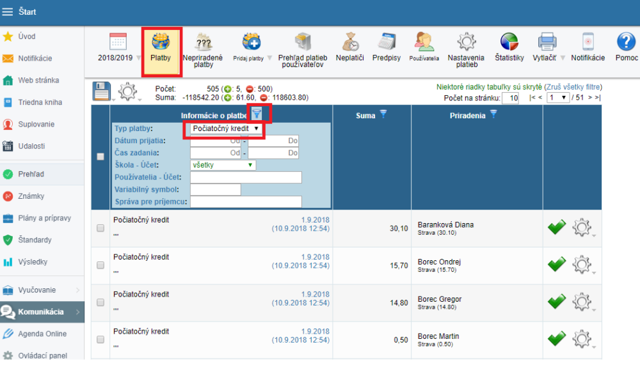The image size is (640, 365).
Task: Check the Borec Ondrej payment row
Action: click(100, 265)
